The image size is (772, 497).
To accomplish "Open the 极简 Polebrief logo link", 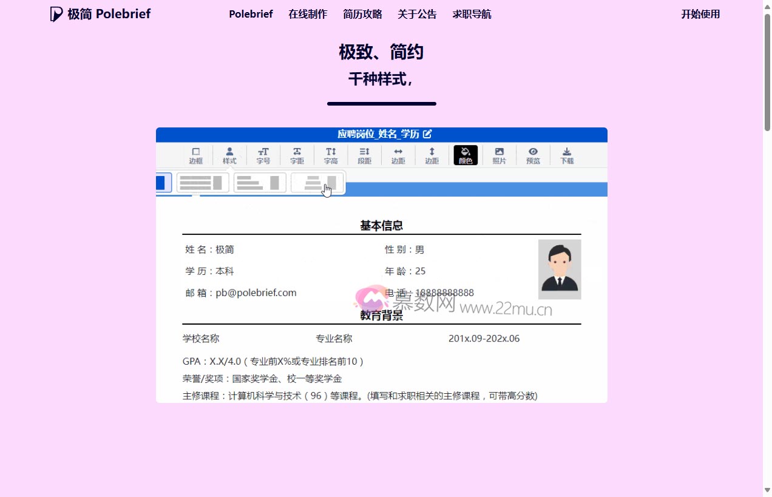I will point(100,13).
